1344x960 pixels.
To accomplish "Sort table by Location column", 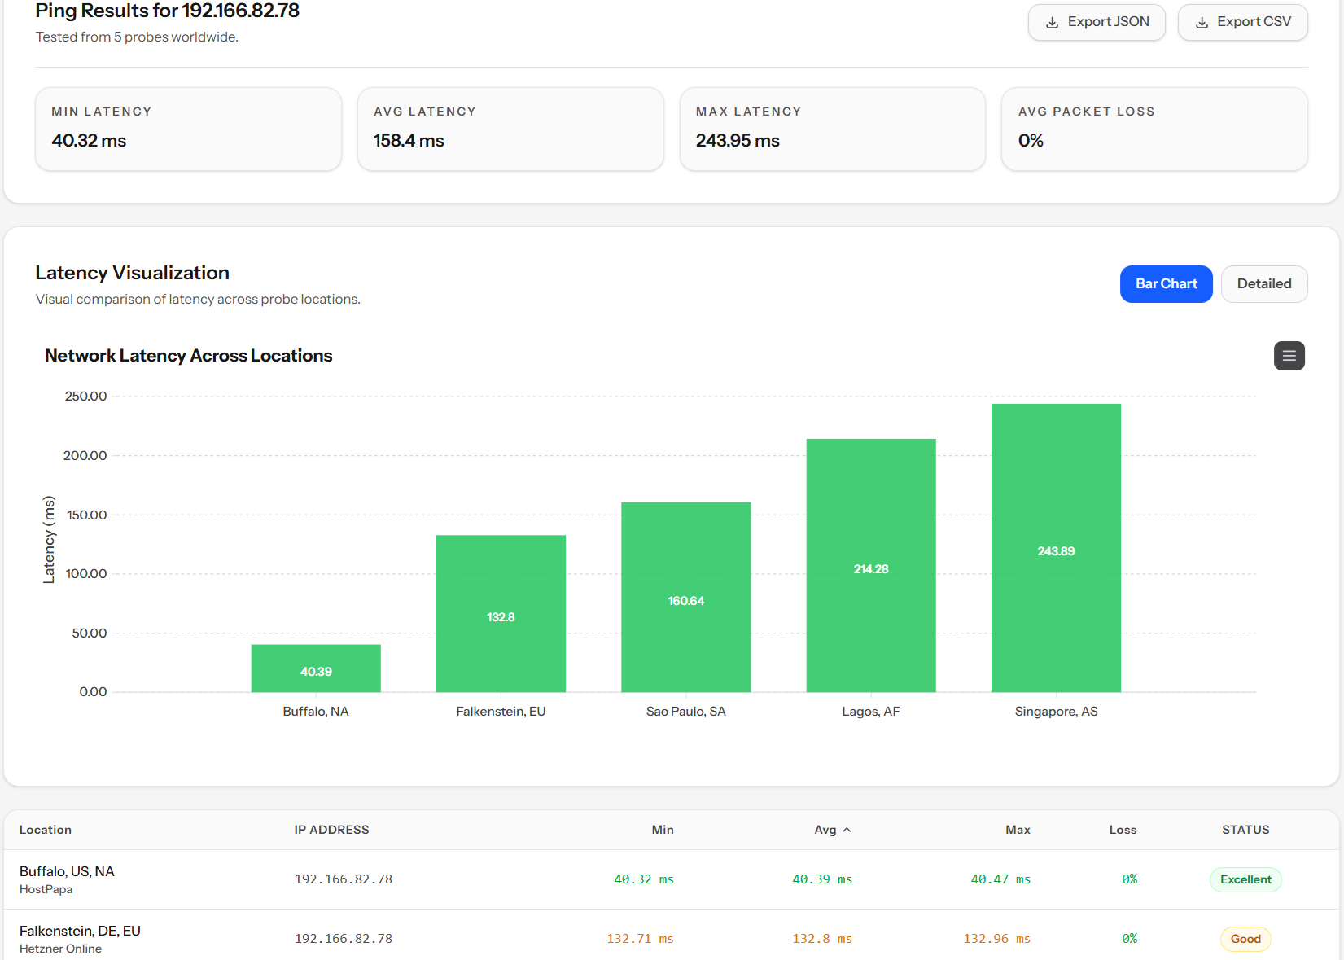I will (x=46, y=830).
